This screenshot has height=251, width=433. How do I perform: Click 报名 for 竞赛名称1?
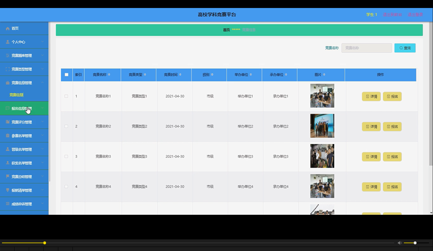pyautogui.click(x=392, y=96)
